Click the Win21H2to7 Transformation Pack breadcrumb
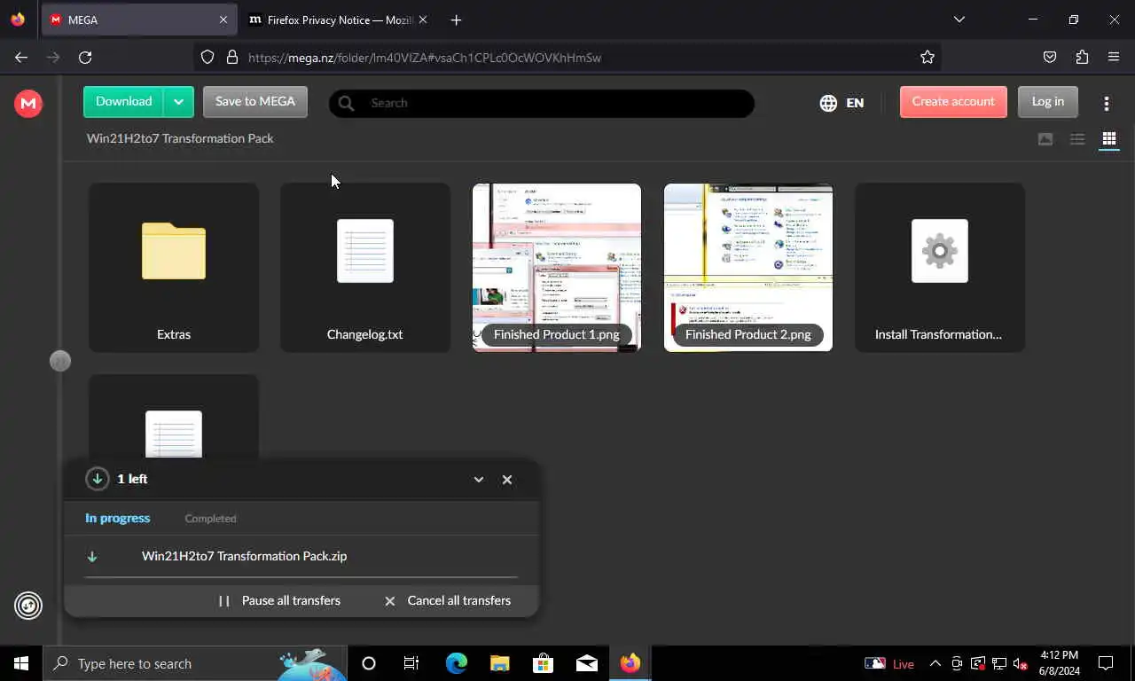Viewport: 1135px width, 681px height. 180,138
